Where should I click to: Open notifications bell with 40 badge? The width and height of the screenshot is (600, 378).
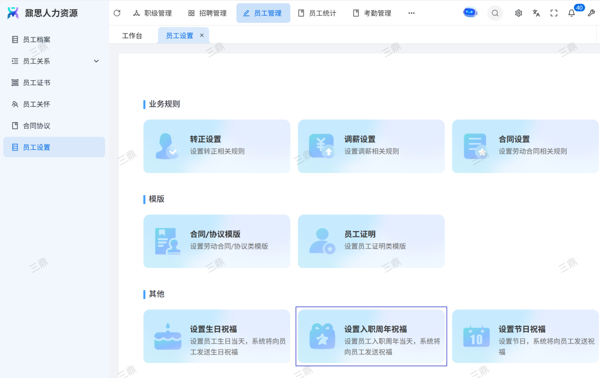coord(572,13)
